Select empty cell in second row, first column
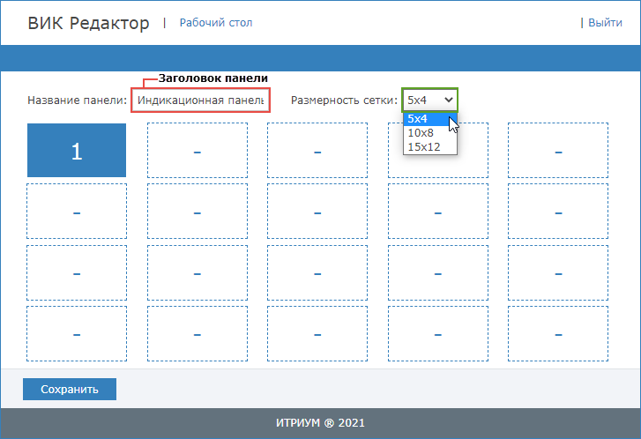The image size is (641, 439). pyautogui.click(x=77, y=212)
